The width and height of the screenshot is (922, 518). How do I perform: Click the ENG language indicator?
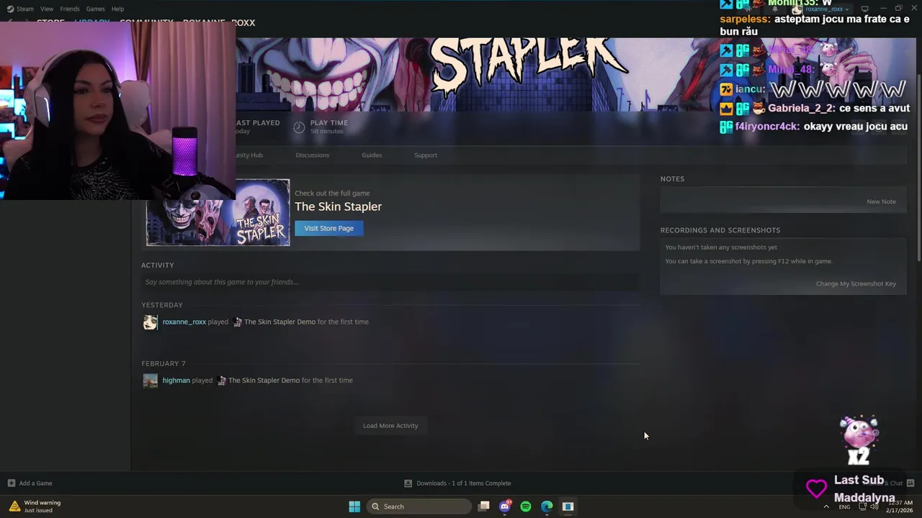[x=844, y=506]
